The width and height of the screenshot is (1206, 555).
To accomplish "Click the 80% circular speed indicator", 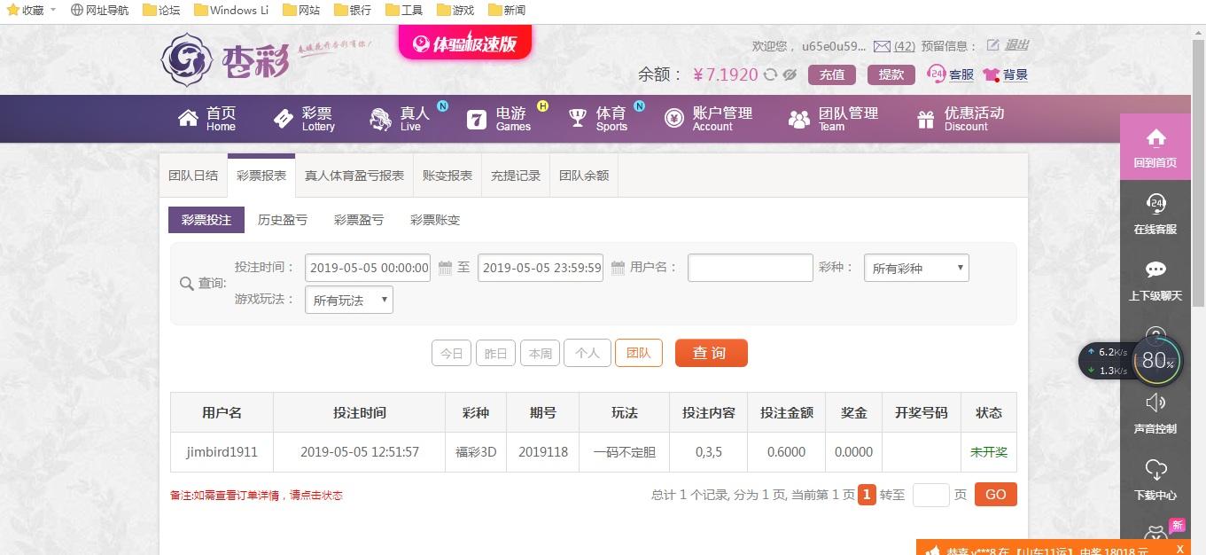I will pos(1156,360).
